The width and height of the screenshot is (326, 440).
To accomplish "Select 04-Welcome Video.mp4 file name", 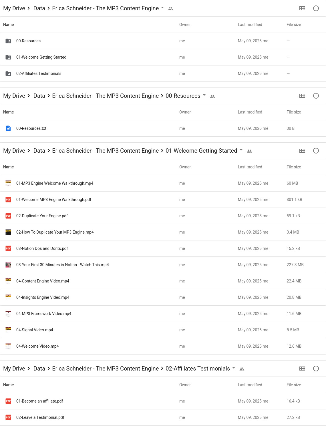I will (37, 346).
